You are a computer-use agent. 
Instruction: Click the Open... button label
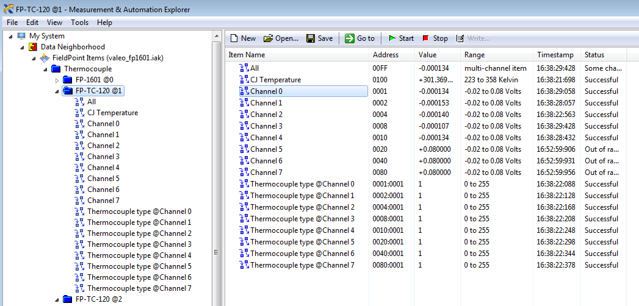(x=287, y=38)
